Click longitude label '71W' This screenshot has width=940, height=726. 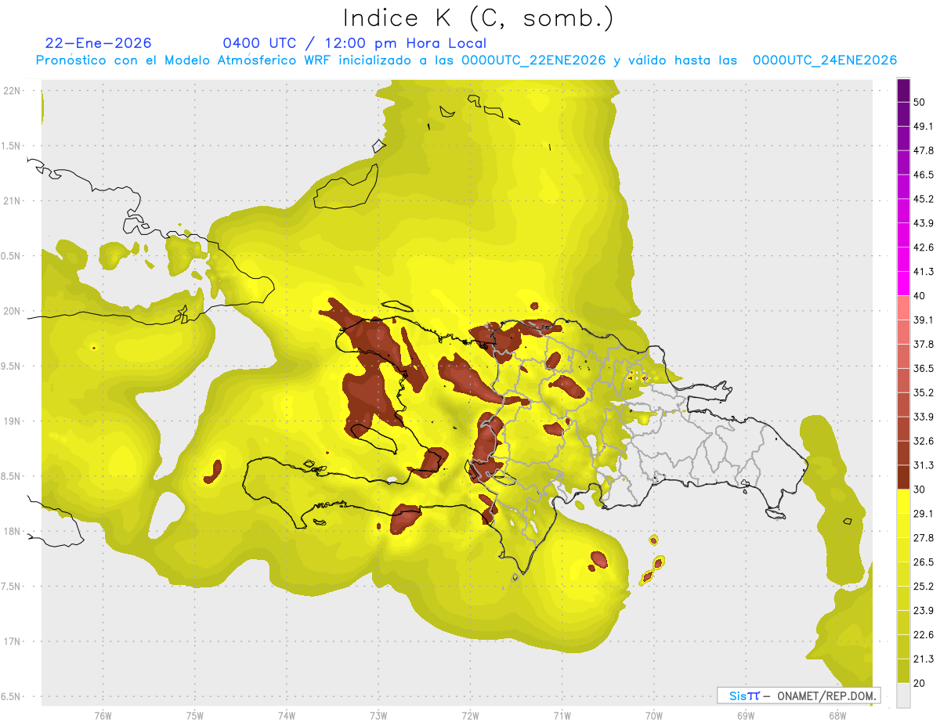tap(562, 716)
